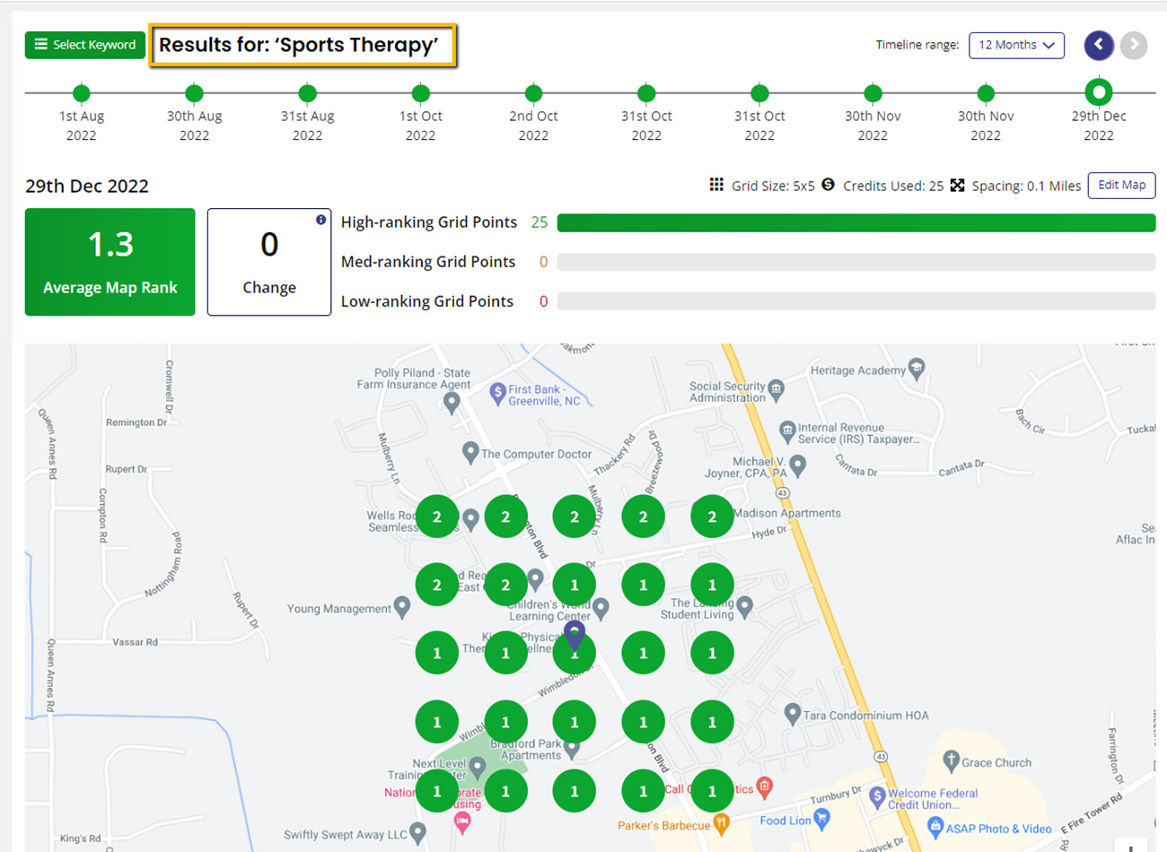Image resolution: width=1167 pixels, height=852 pixels.
Task: Click the Food Lion shopping cart marker
Action: (822, 818)
